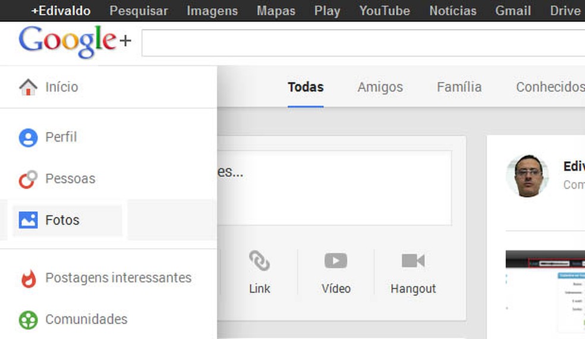
Task: Go to Imagens in the top bar
Action: [x=212, y=11]
